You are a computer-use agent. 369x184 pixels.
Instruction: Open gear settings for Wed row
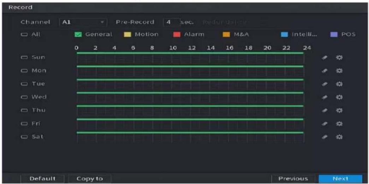pyautogui.click(x=339, y=97)
